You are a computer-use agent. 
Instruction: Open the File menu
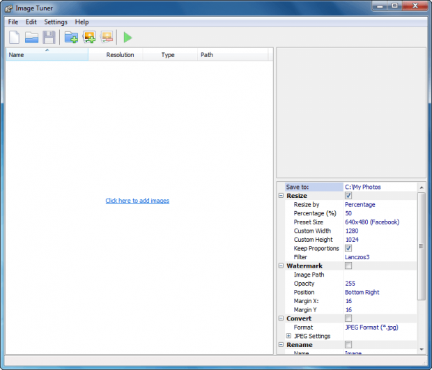click(13, 22)
